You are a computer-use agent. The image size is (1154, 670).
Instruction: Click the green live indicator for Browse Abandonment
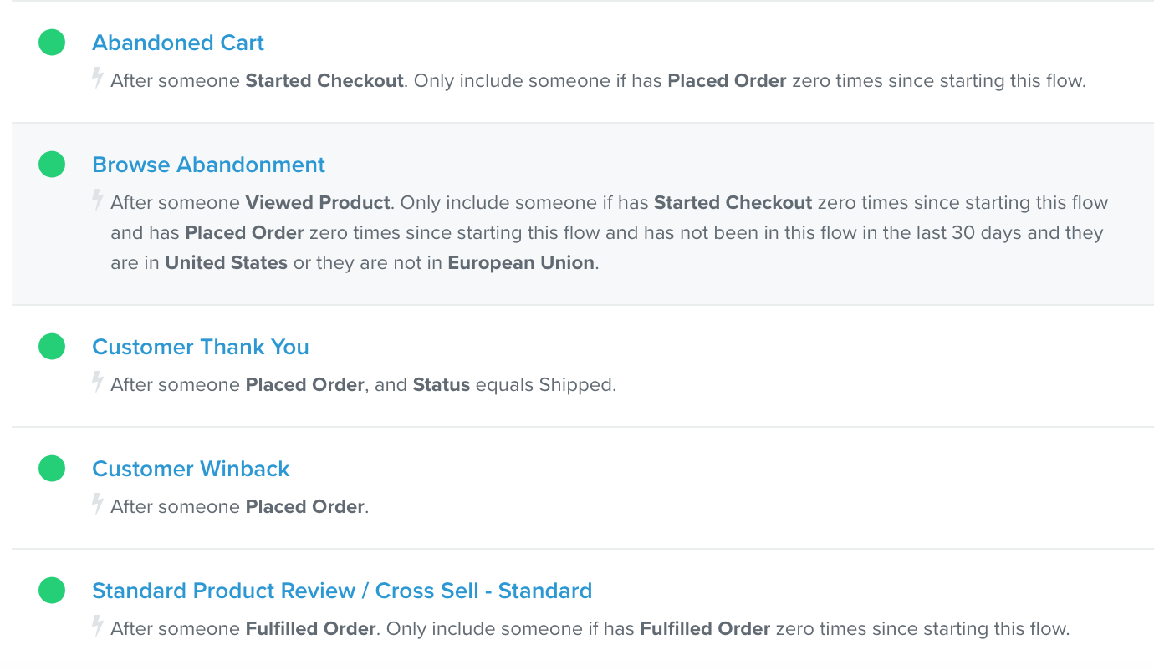click(x=52, y=165)
